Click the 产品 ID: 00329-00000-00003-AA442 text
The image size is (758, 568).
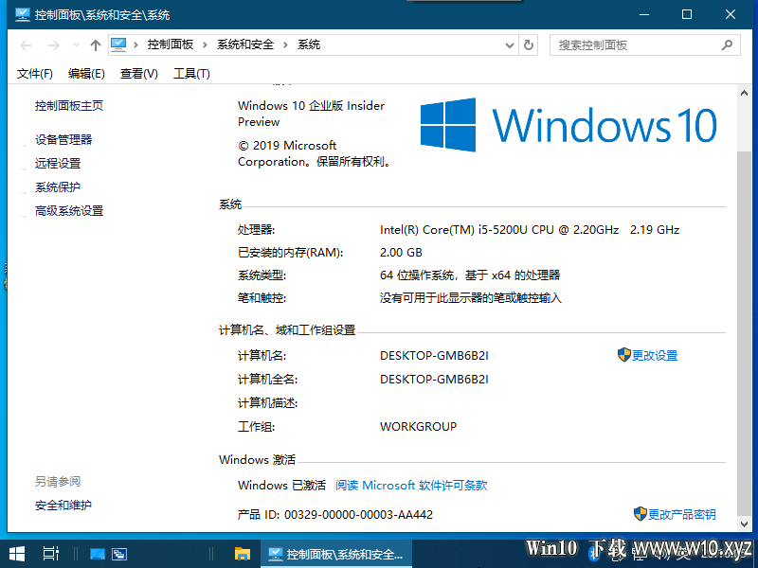[x=335, y=515]
